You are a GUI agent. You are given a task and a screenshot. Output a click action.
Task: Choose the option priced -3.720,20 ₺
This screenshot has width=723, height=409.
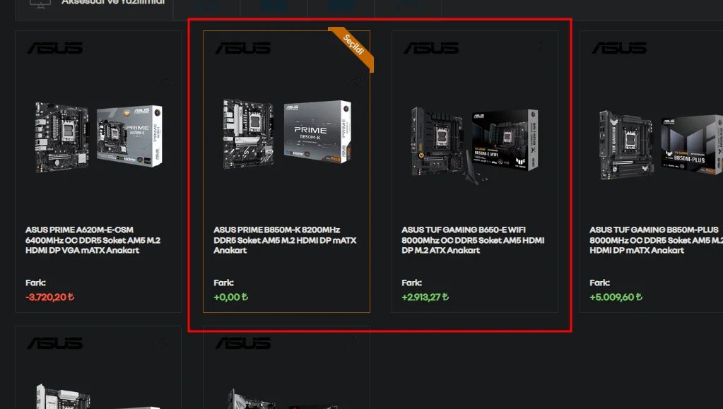[x=49, y=297]
